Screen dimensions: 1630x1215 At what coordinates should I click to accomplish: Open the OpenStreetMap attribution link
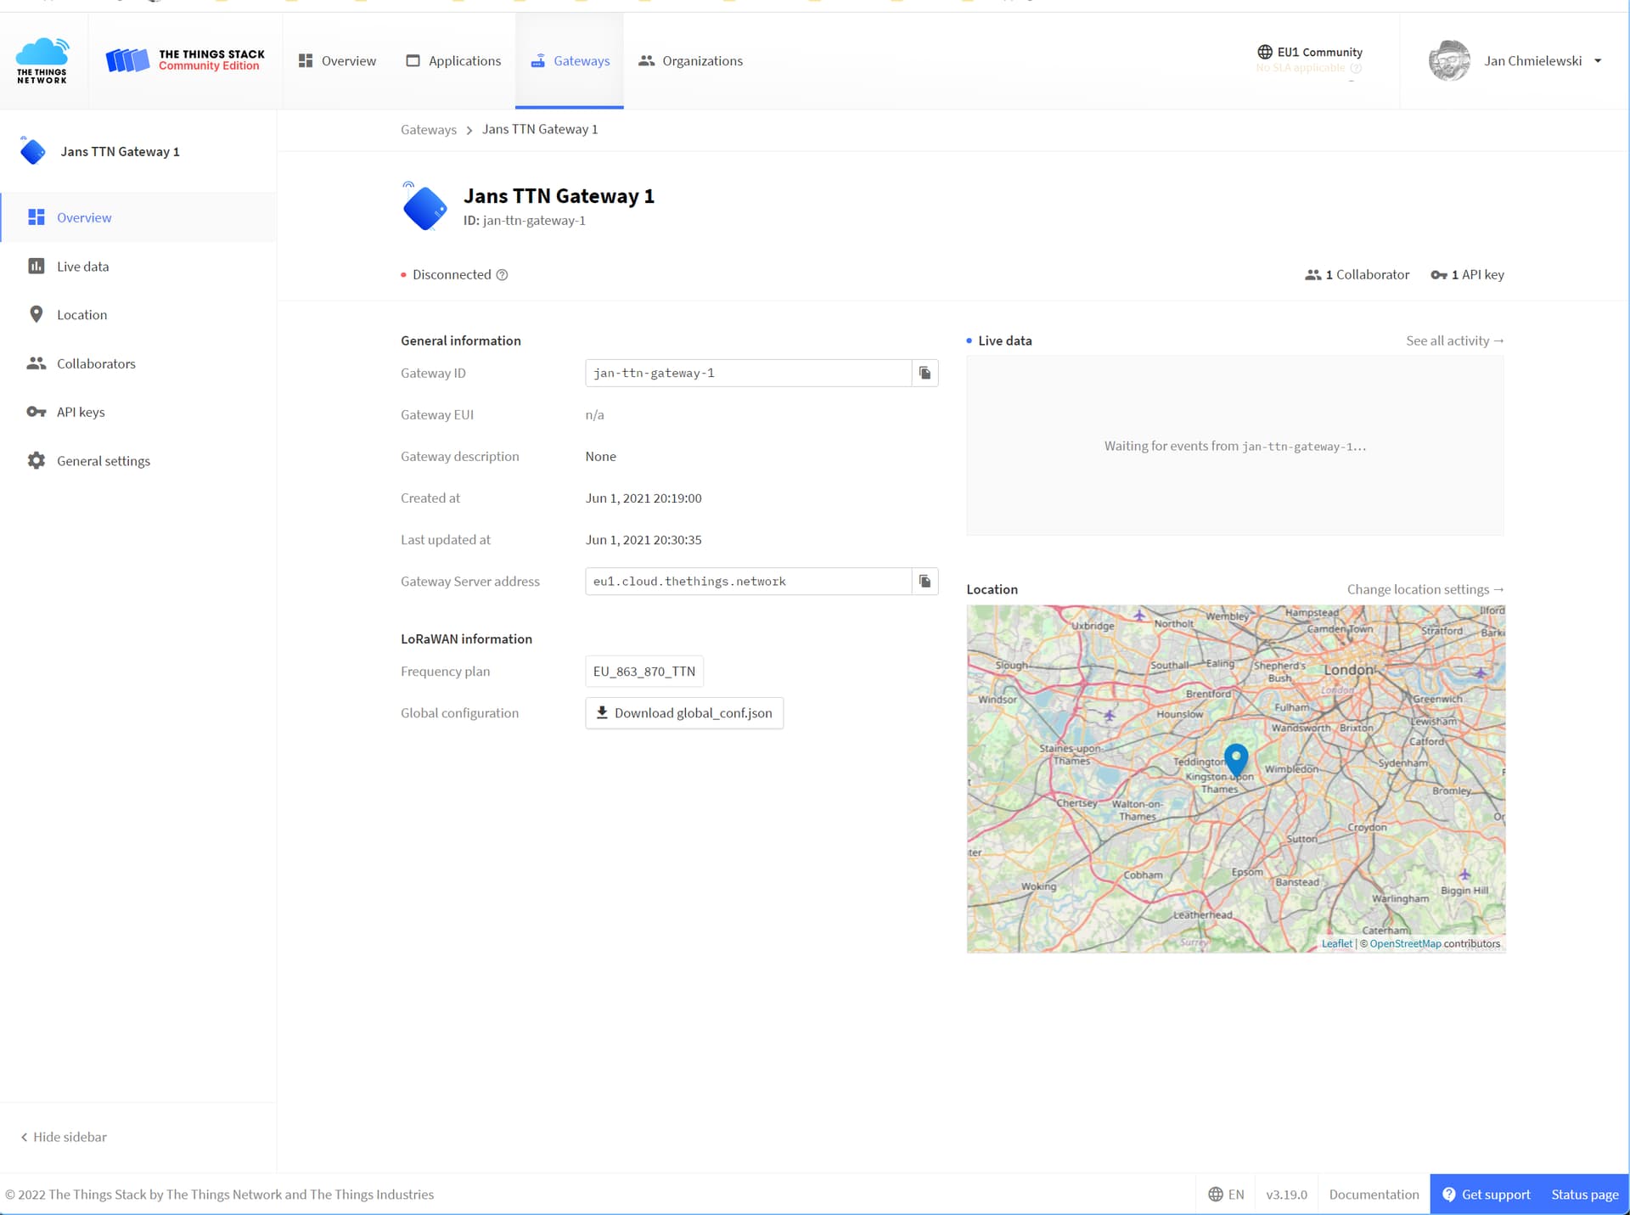(1405, 943)
